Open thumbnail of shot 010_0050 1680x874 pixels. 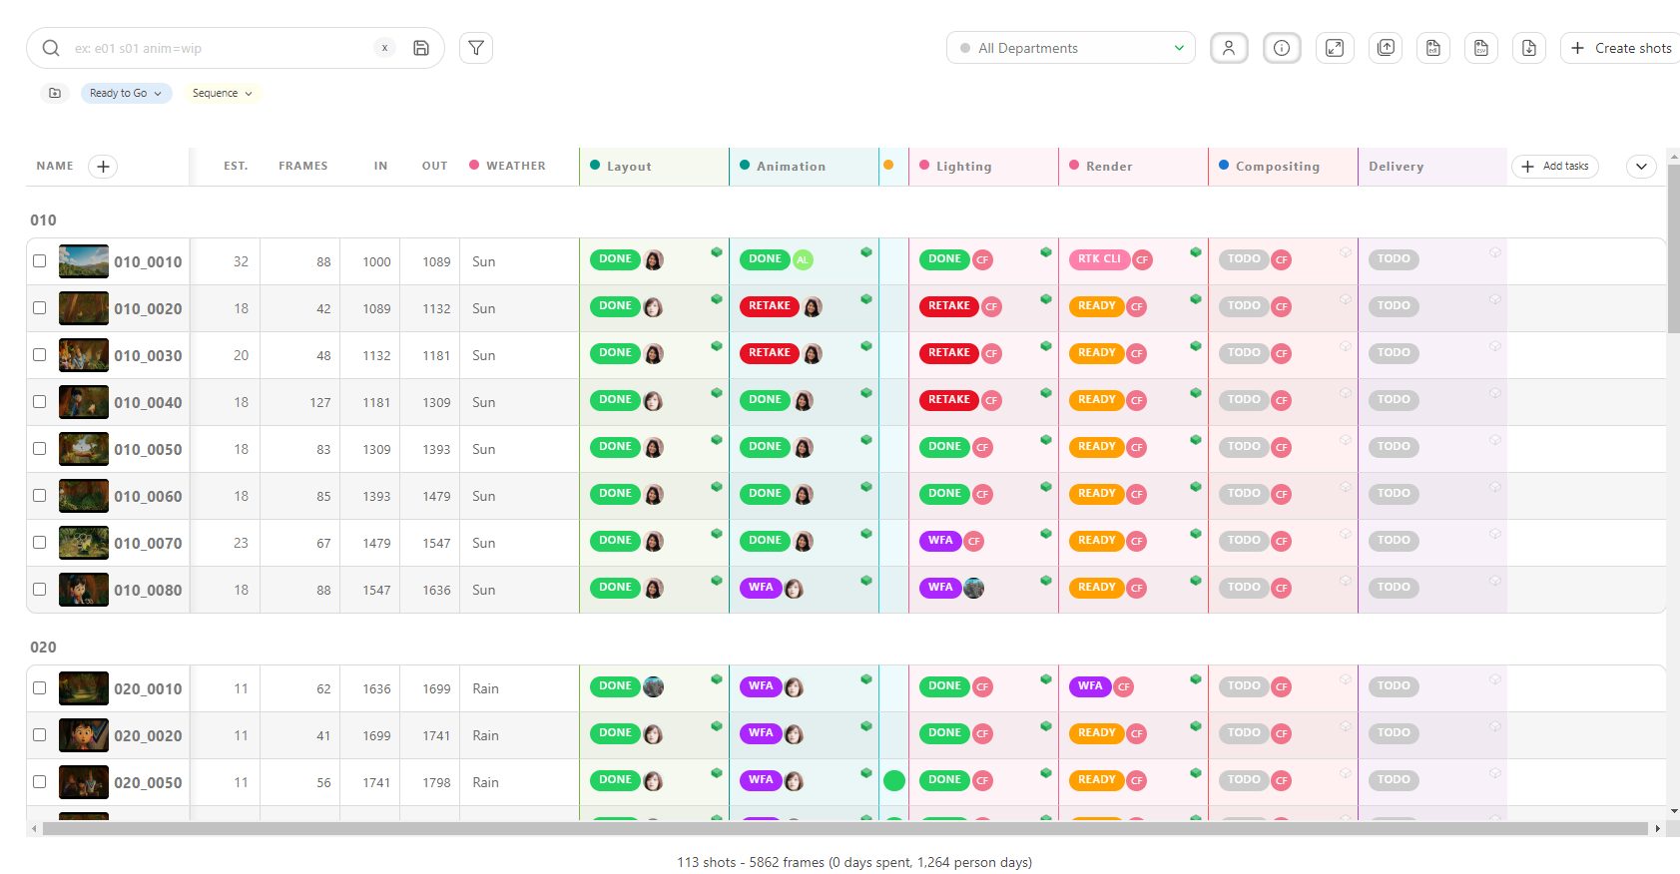(x=84, y=449)
